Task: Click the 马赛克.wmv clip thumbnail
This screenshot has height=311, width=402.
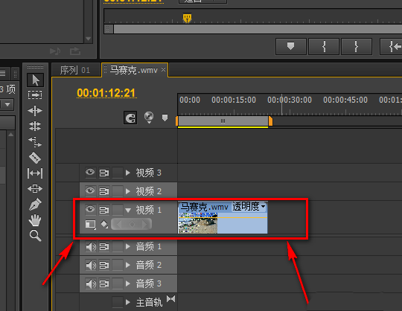Action: 198,223
